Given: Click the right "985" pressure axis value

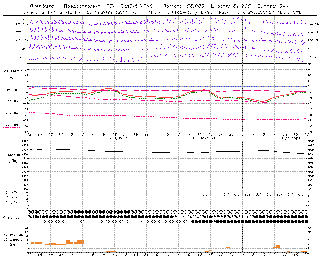Looking at the screenshot, I should click(310, 189).
